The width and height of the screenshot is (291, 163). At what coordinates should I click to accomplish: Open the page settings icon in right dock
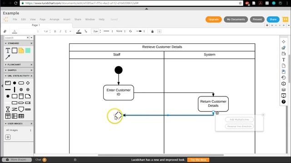[284, 66]
